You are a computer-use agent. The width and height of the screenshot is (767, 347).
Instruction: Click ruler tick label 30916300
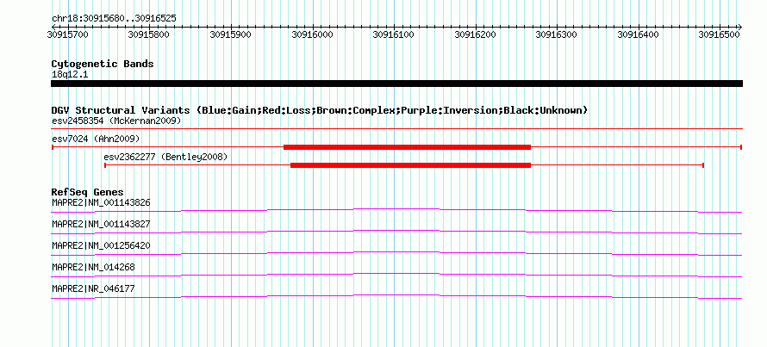(x=556, y=34)
